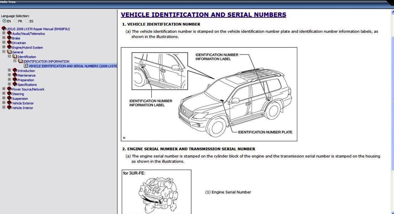Viewport: 394px width, 214px height.
Task: Click the Specifications book icon
Action: pos(15,84)
